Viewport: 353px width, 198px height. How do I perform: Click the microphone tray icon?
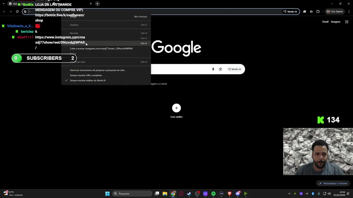pyautogui.click(x=319, y=194)
